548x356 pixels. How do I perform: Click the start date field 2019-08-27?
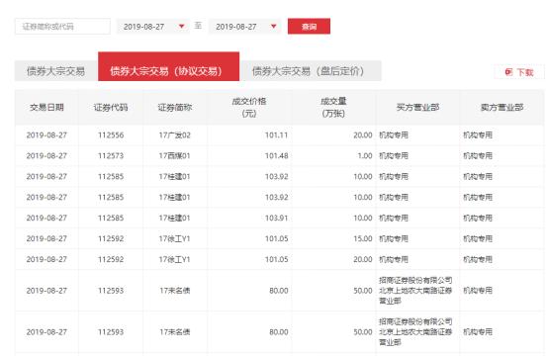click(153, 27)
